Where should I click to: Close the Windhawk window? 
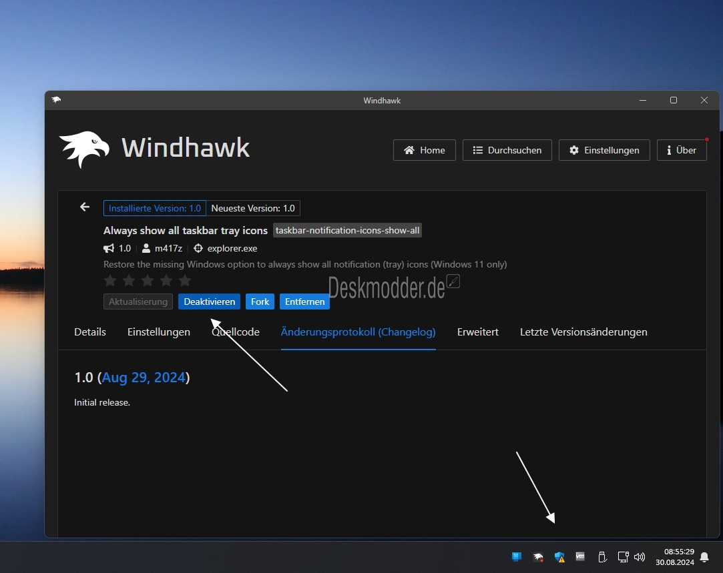pyautogui.click(x=704, y=101)
